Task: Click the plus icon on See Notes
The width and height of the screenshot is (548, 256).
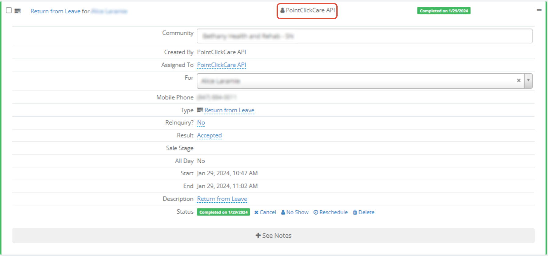Action: (258, 235)
